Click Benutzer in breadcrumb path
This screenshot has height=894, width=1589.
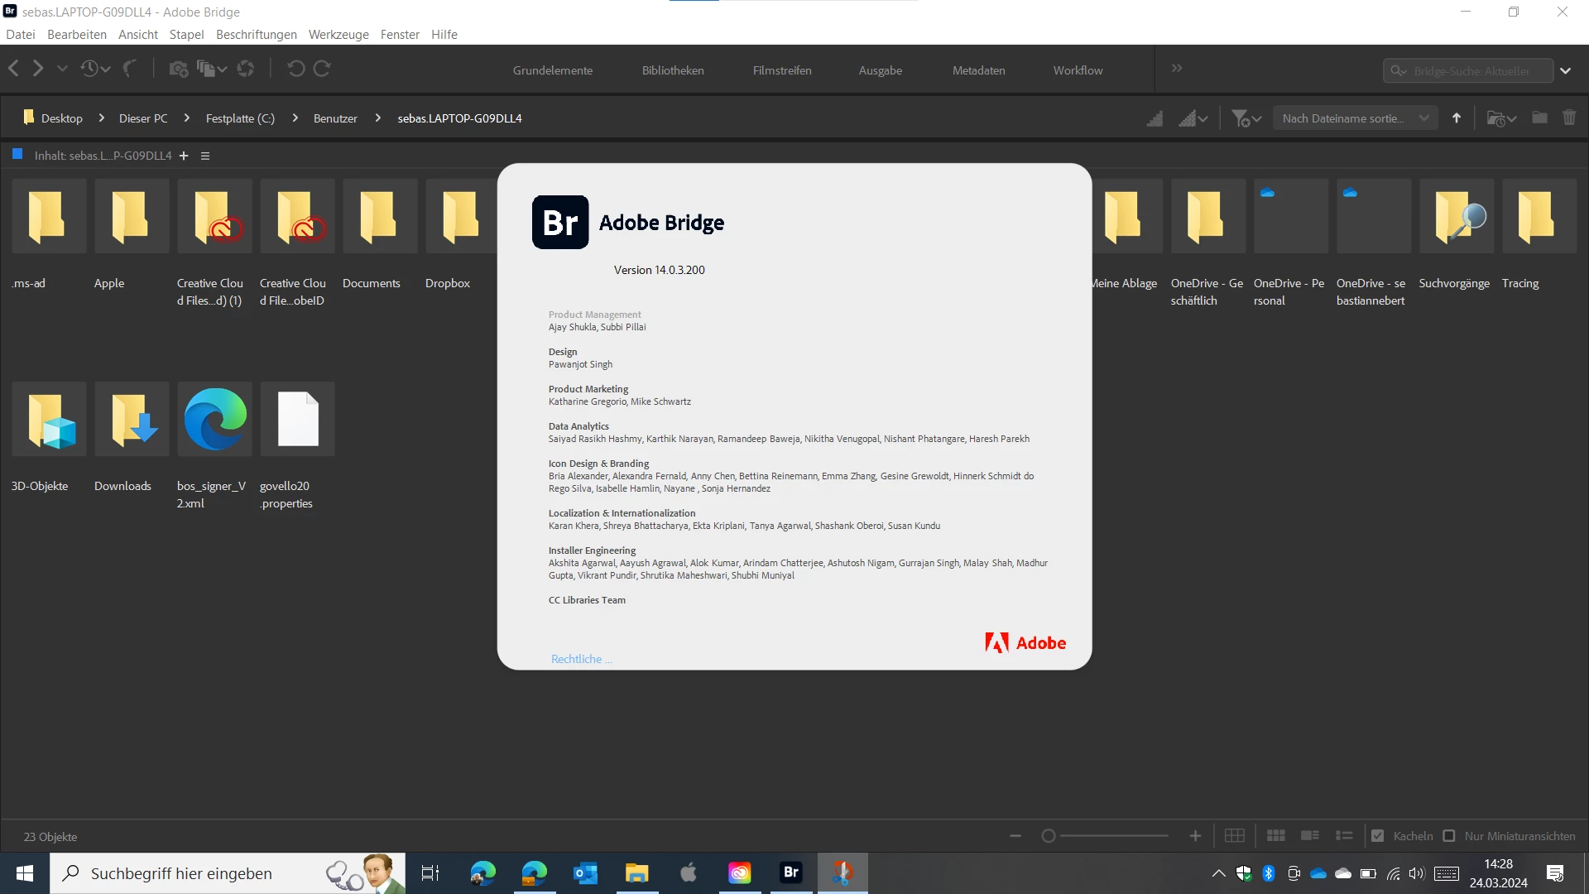tap(335, 118)
